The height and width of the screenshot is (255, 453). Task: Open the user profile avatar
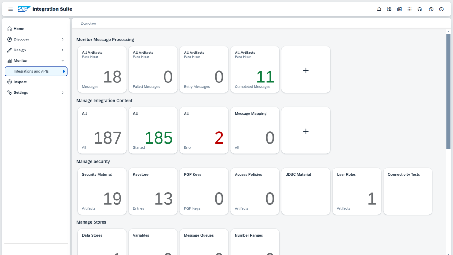pyautogui.click(x=441, y=9)
